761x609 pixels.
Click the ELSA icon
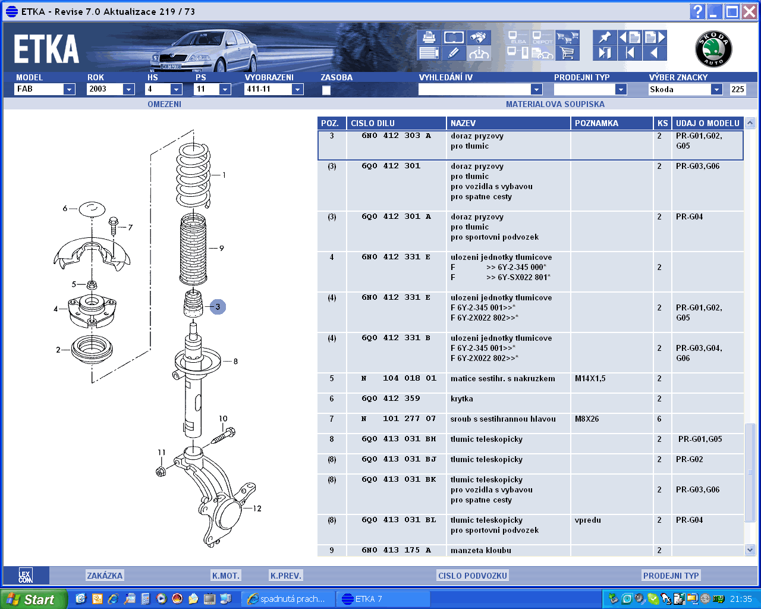click(518, 37)
